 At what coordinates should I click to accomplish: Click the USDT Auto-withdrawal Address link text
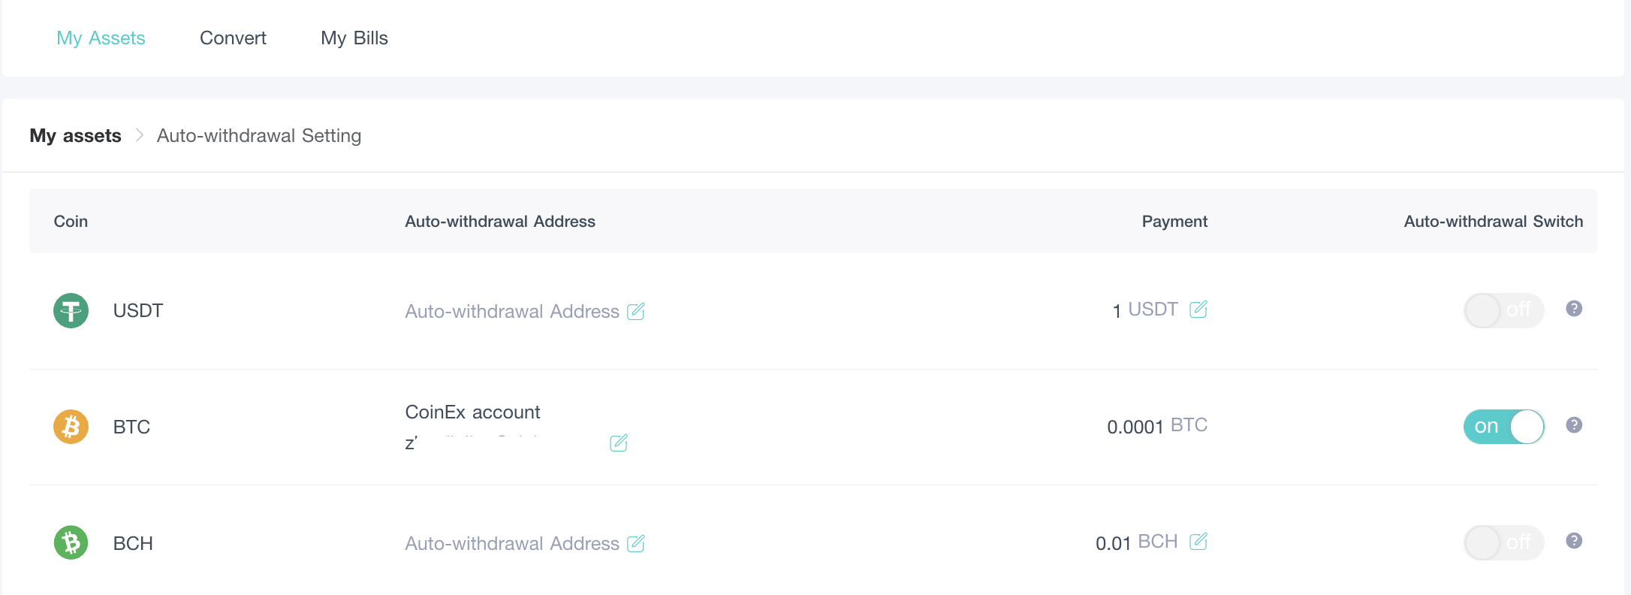pos(512,311)
